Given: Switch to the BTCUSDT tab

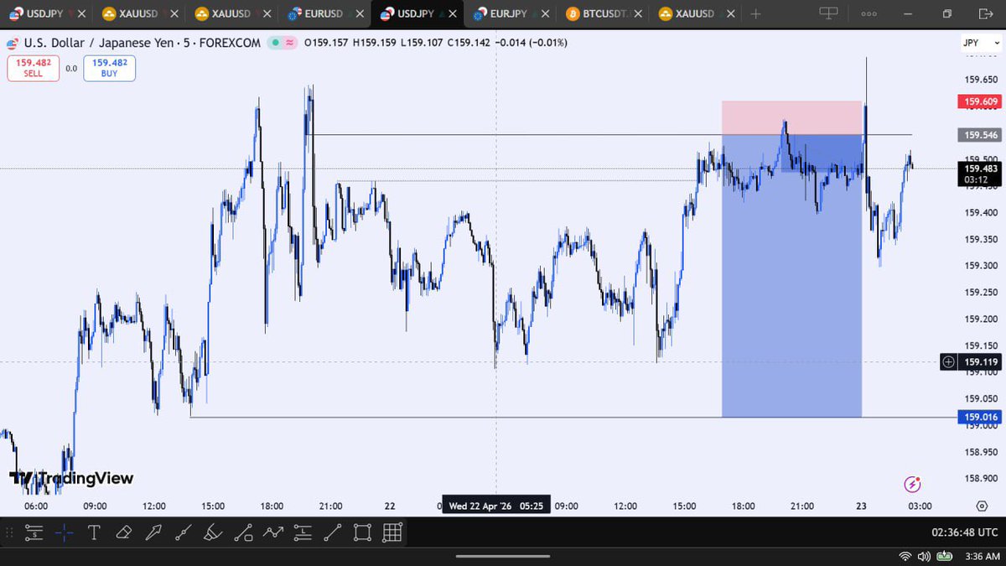Looking at the screenshot, I should click(x=603, y=13).
